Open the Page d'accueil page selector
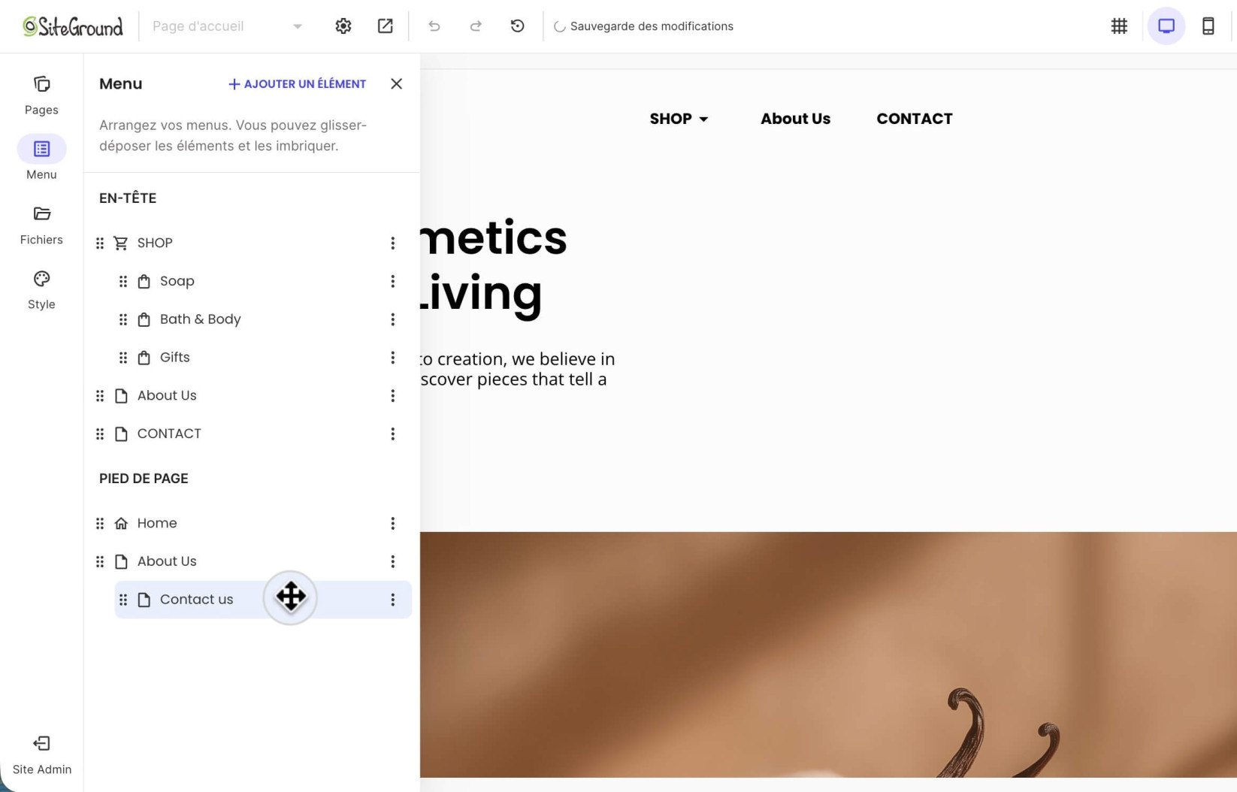Screen dimensions: 1237x792 (x=227, y=26)
